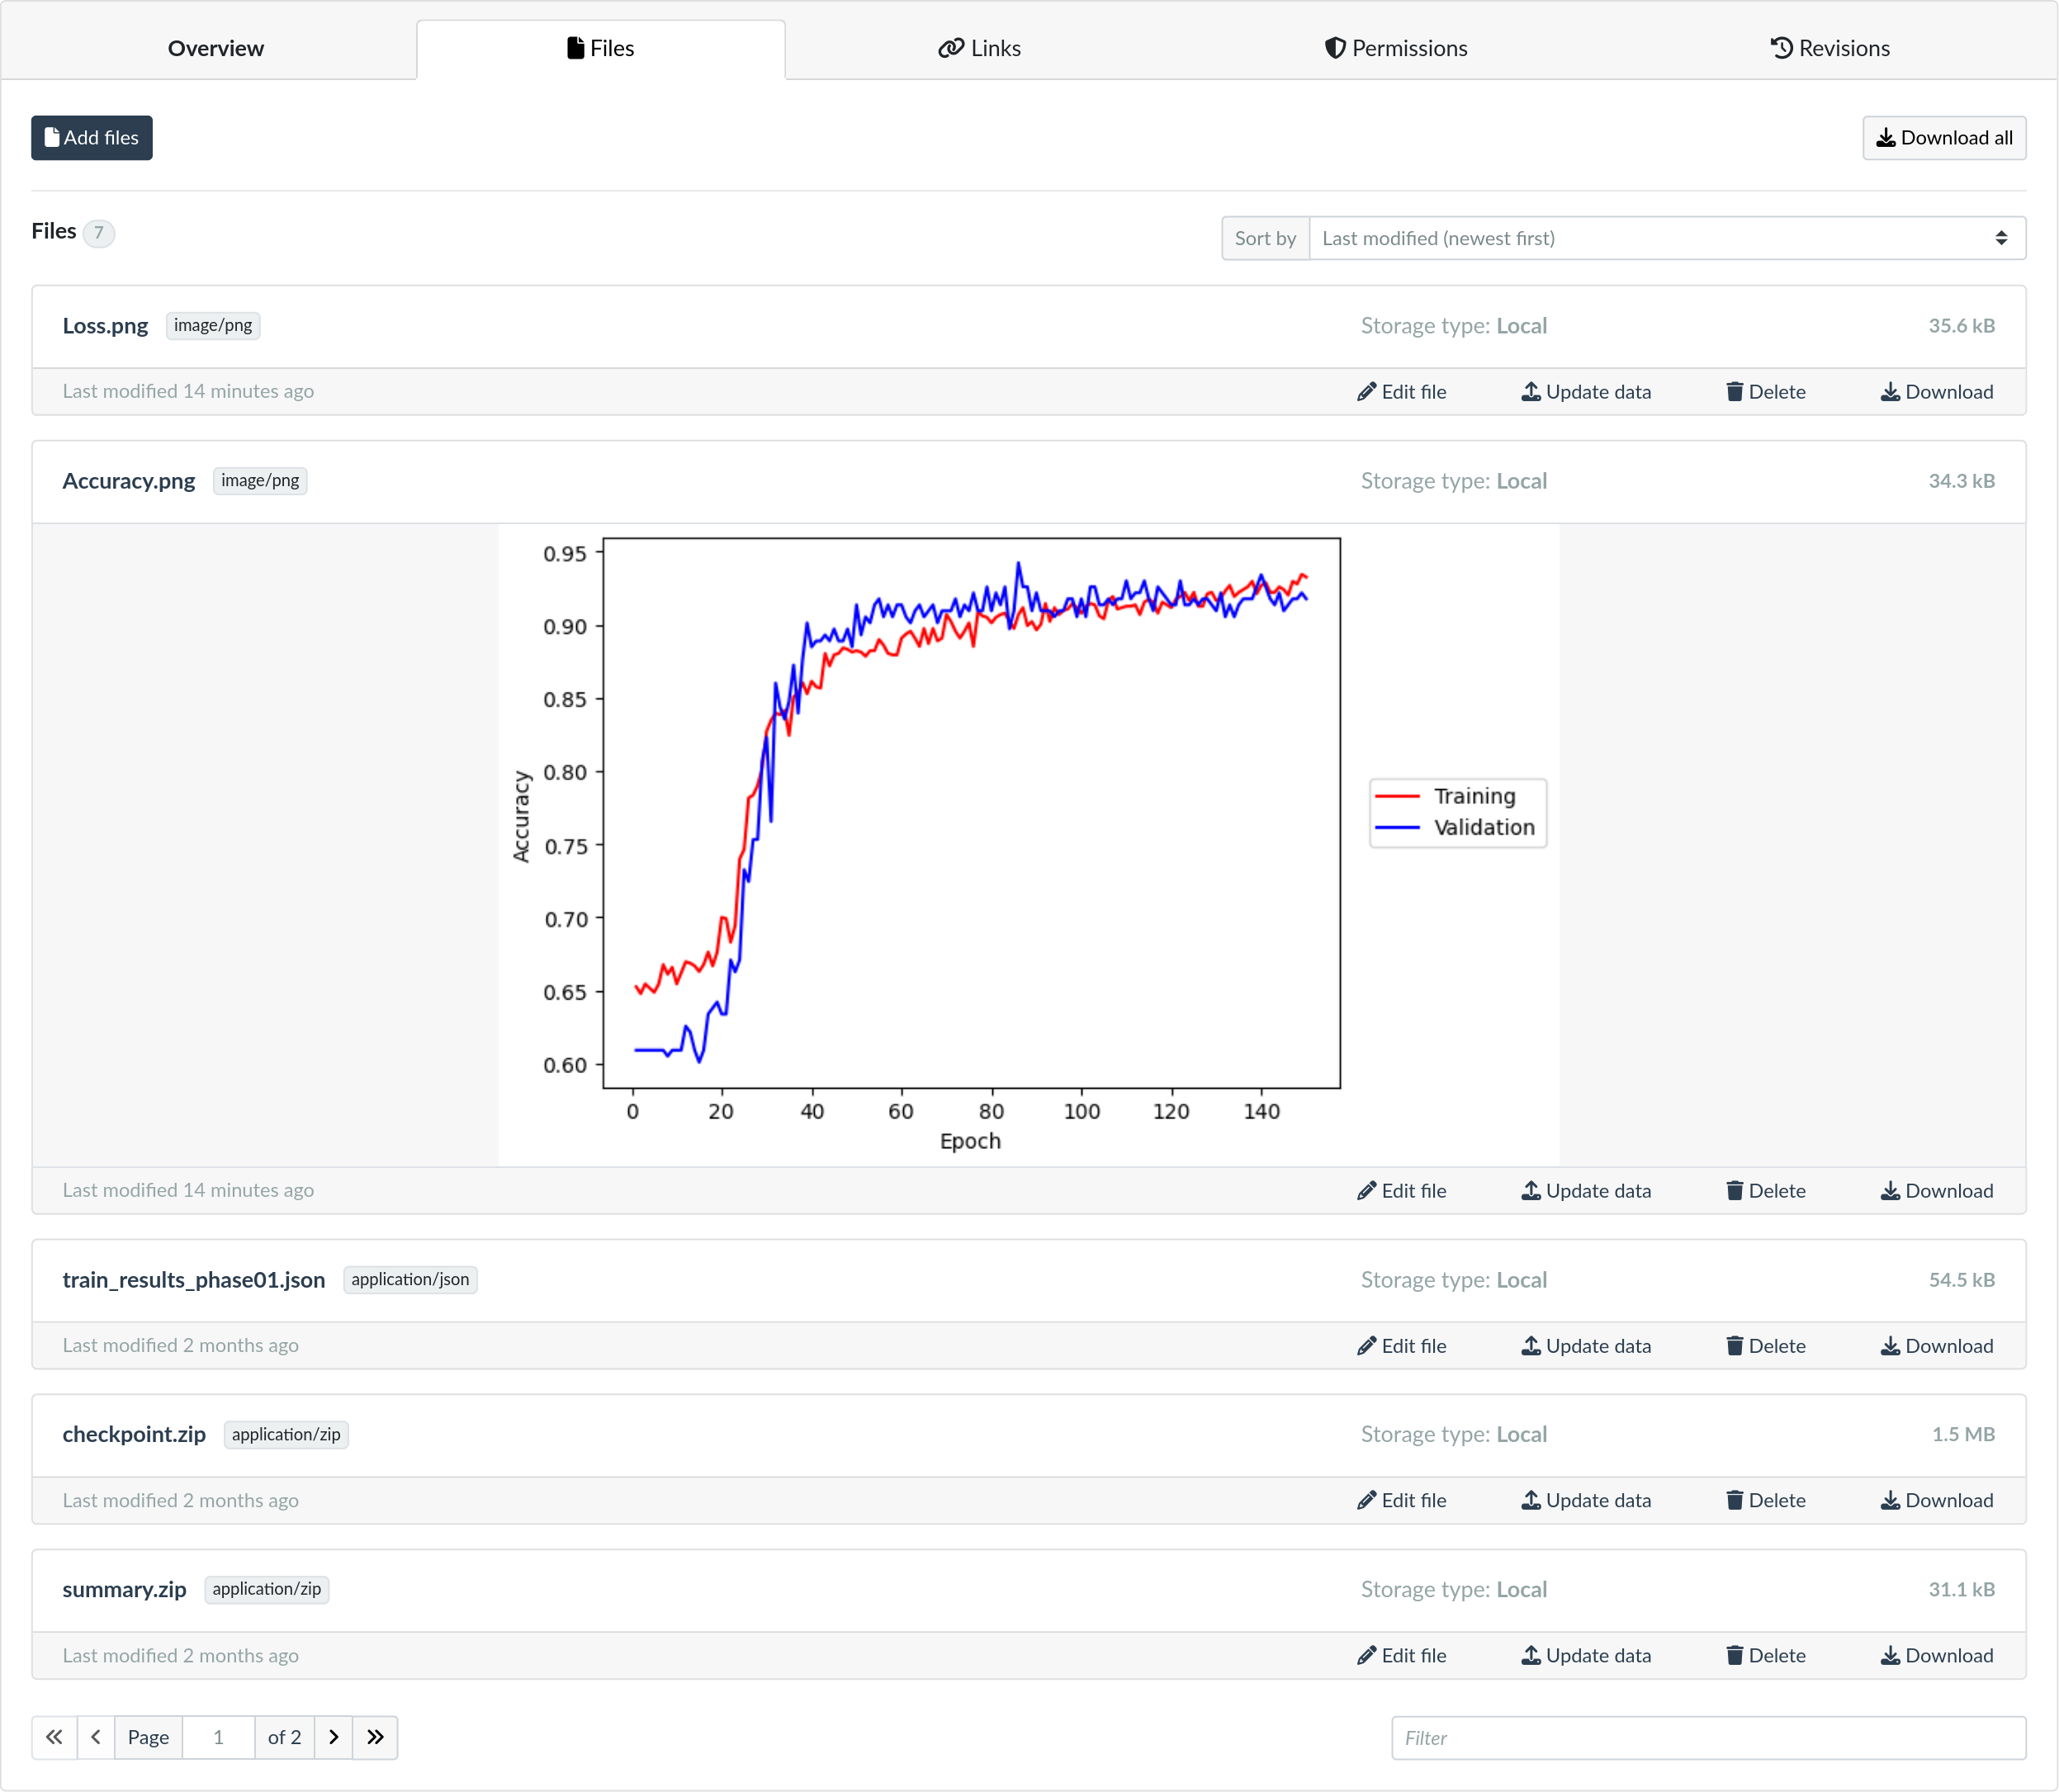Viewport: 2059px width, 1792px height.
Task: Update data for train_results_phase01.json
Action: tap(1585, 1346)
